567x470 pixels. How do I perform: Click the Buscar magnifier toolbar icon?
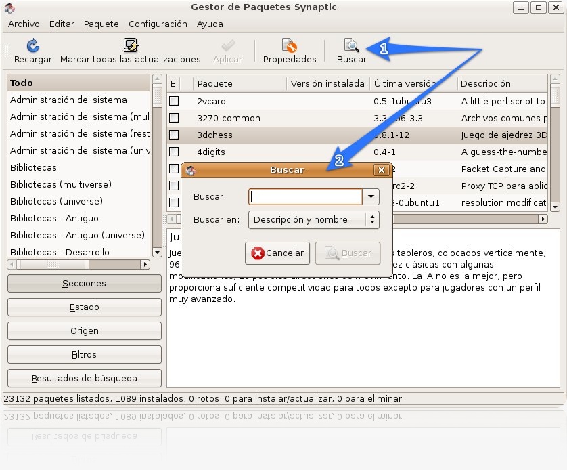pyautogui.click(x=351, y=45)
